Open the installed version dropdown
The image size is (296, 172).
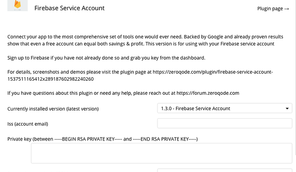[x=225, y=108]
